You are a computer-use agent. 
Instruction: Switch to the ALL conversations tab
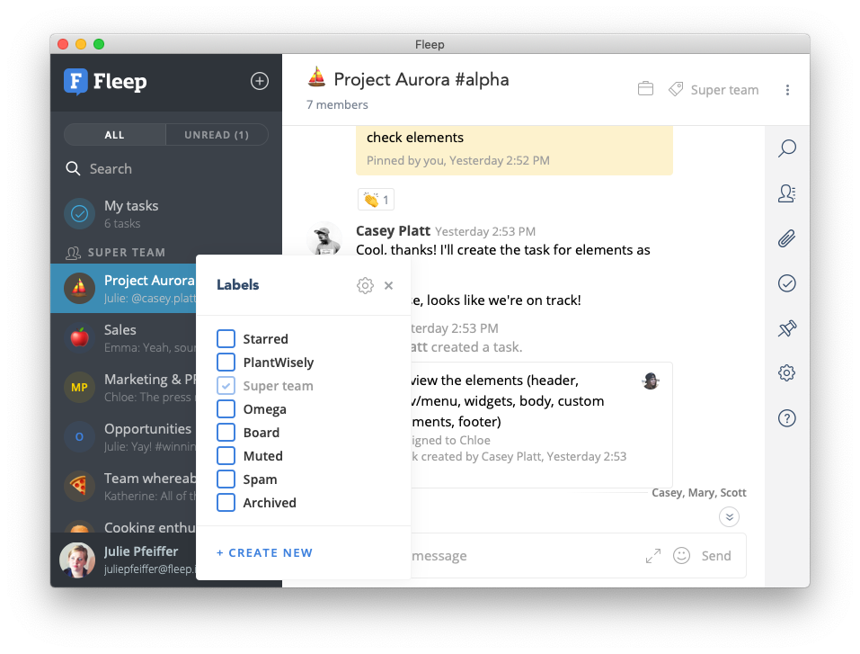(x=115, y=135)
